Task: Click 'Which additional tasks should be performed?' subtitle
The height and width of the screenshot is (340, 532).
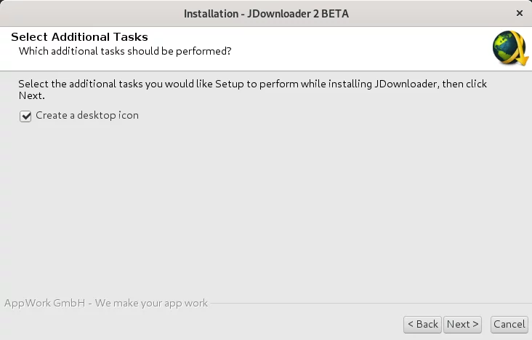Action: click(125, 51)
